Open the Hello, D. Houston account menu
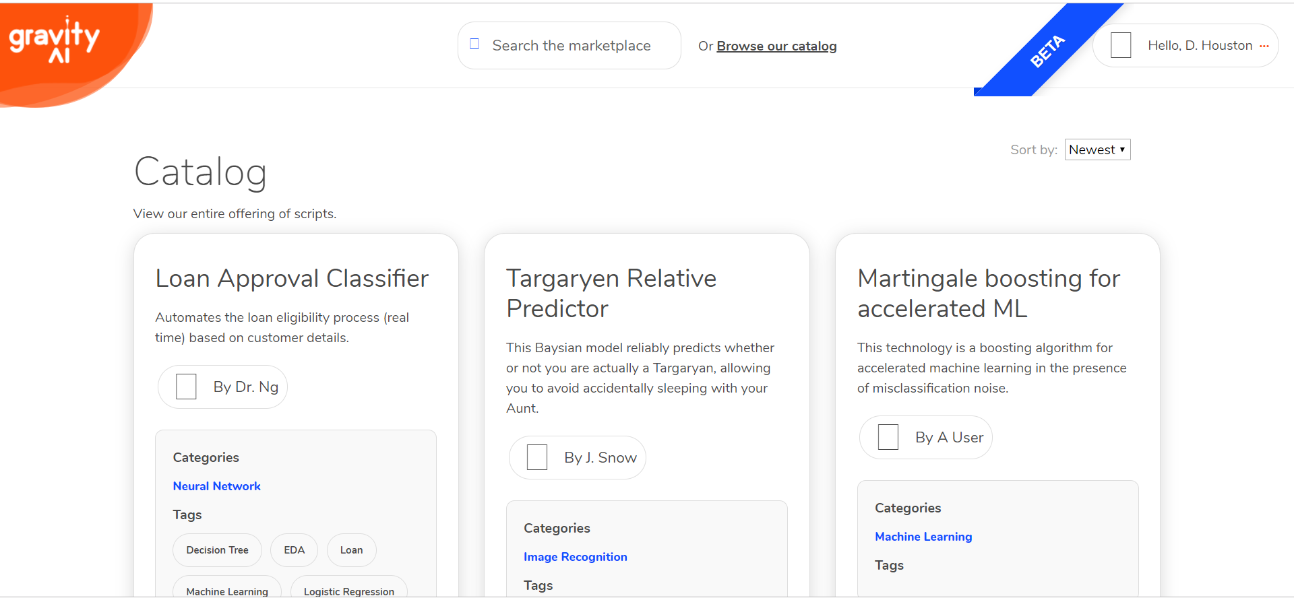This screenshot has height=600, width=1294. point(1185,45)
